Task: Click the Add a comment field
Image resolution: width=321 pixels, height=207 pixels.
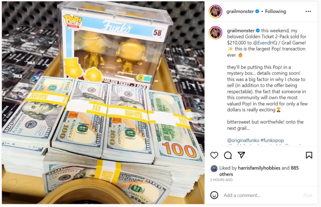Action: tap(262, 195)
